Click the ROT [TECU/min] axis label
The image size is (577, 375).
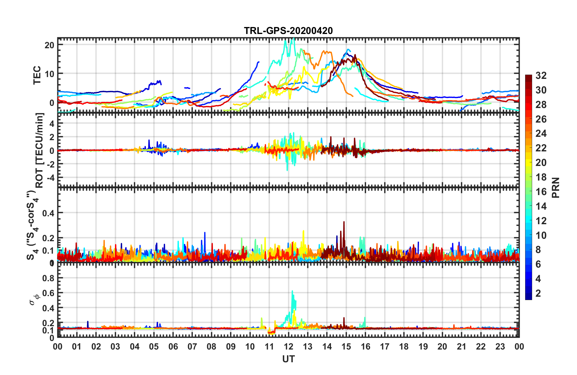[39, 150]
